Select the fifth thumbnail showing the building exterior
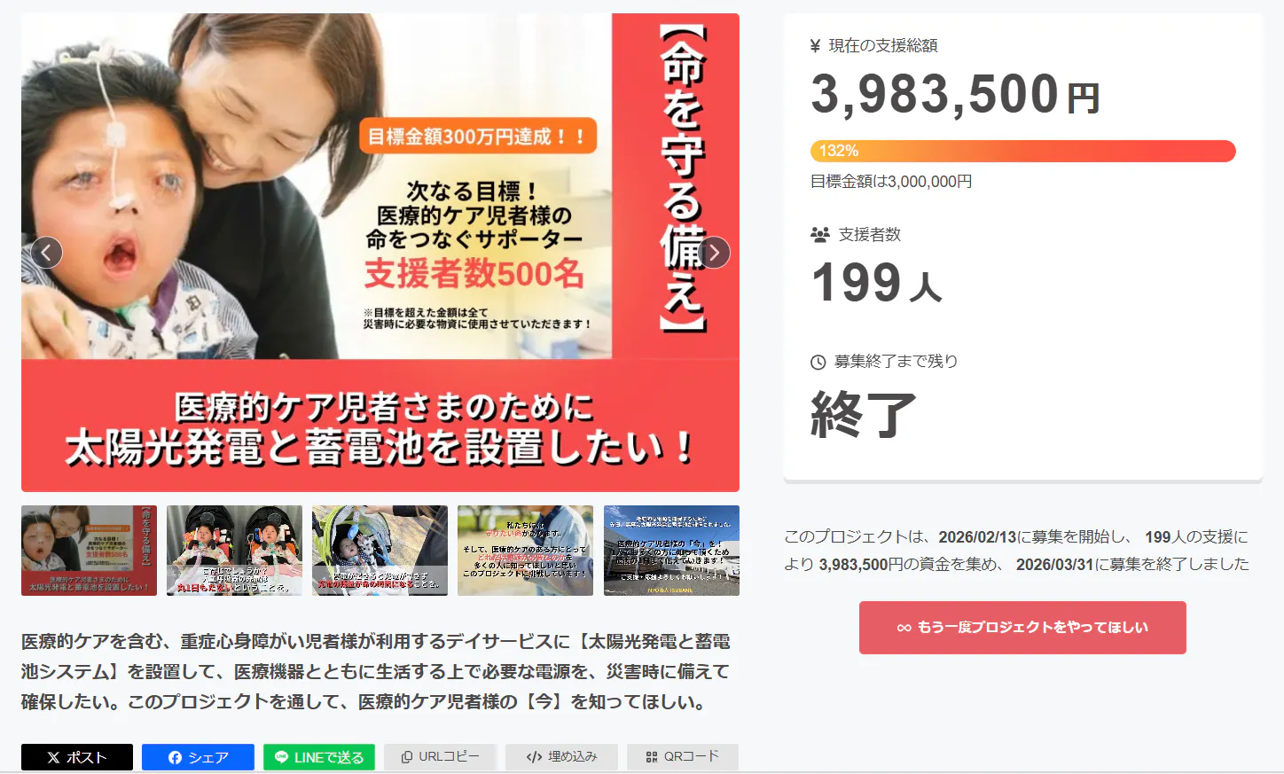Image resolution: width=1284 pixels, height=774 pixels. click(671, 551)
